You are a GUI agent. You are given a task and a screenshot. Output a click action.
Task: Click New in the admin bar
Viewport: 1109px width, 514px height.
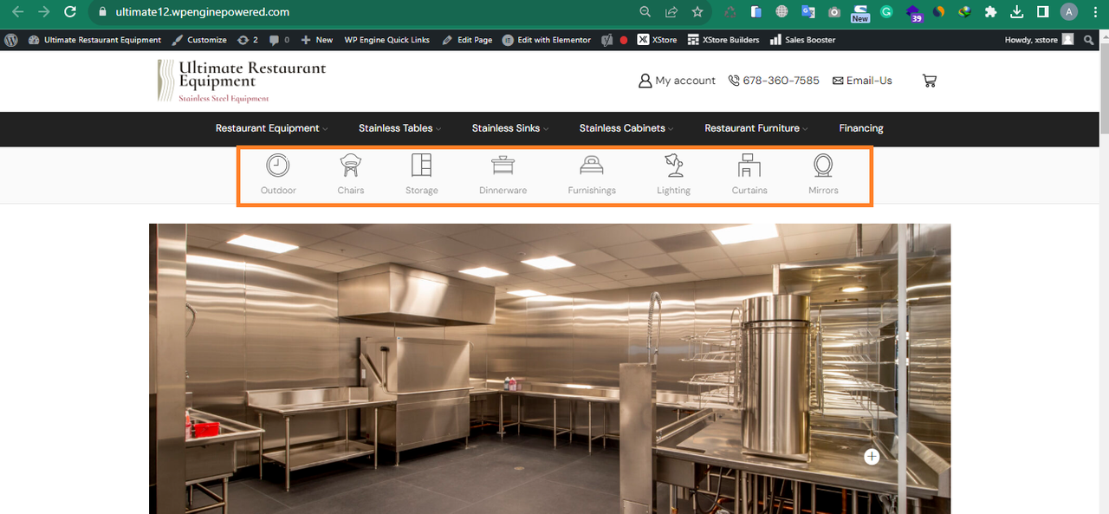click(316, 40)
